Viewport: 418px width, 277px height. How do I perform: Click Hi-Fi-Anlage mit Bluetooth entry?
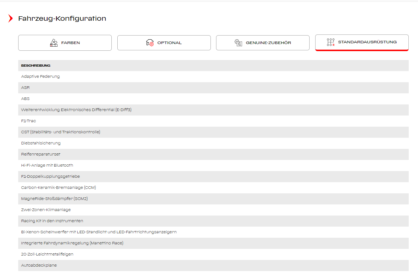[47, 166]
